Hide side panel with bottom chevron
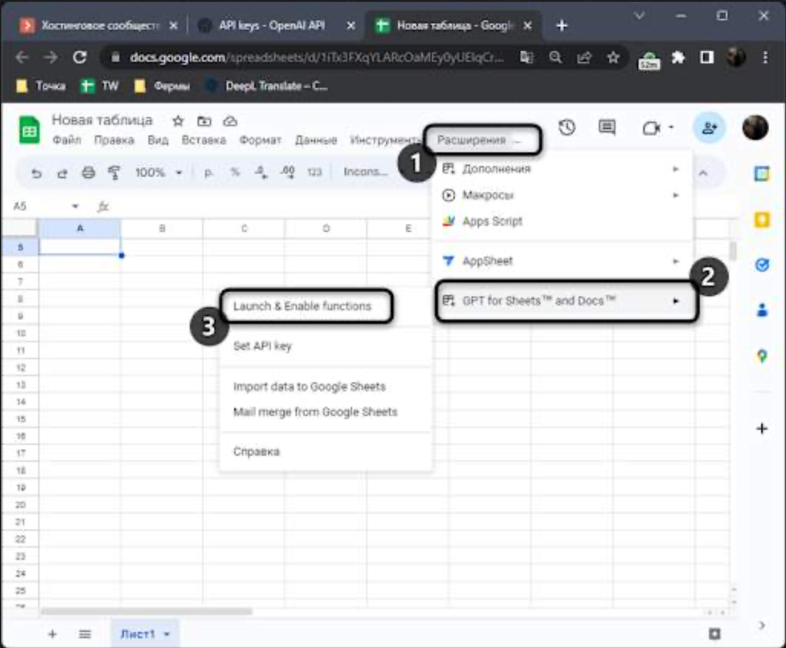 pos(761,625)
